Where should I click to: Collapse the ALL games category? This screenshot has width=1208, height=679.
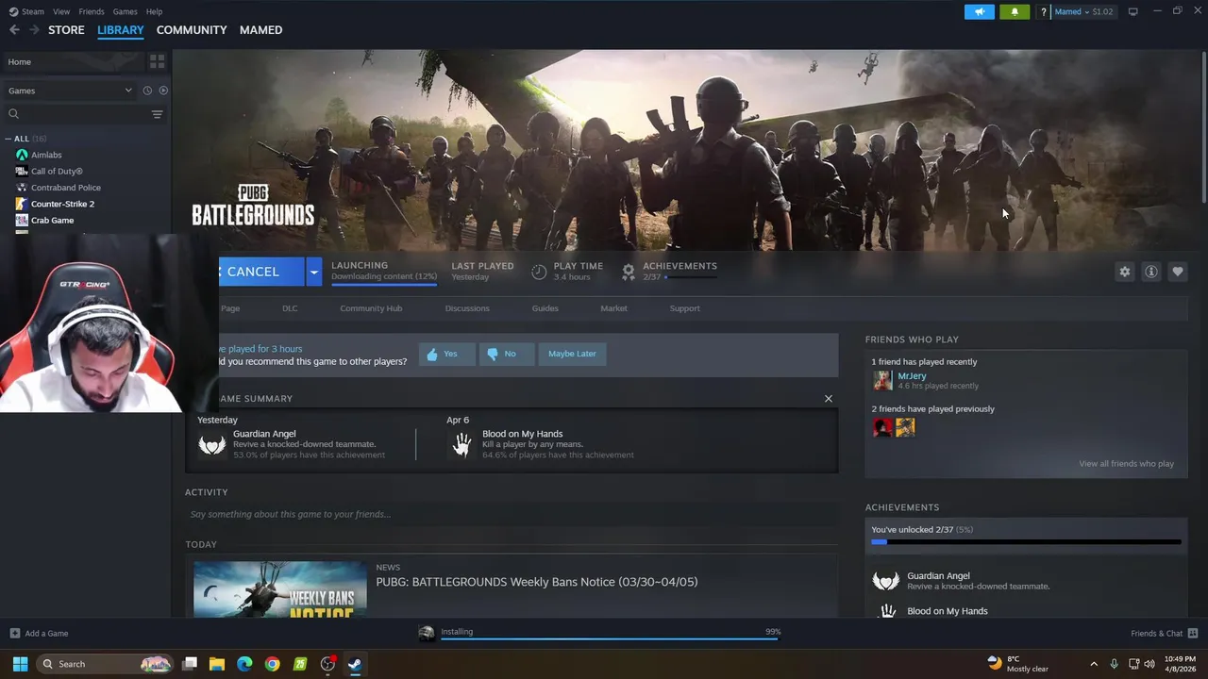click(8, 139)
